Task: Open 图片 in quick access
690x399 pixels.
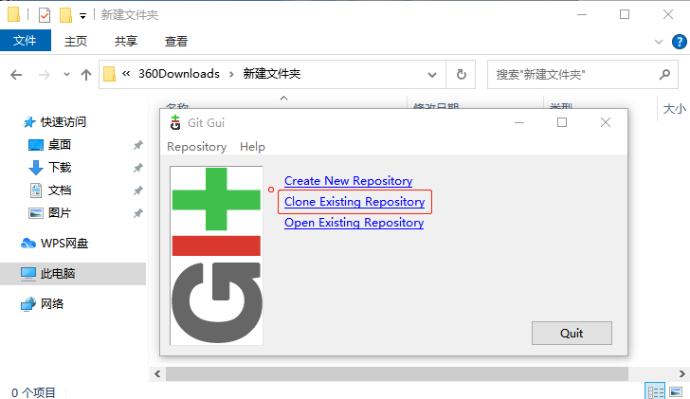Action: click(x=60, y=213)
